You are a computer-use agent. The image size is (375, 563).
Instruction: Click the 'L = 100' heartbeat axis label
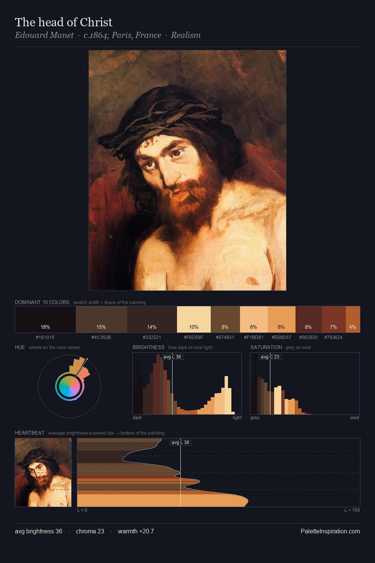[352, 510]
